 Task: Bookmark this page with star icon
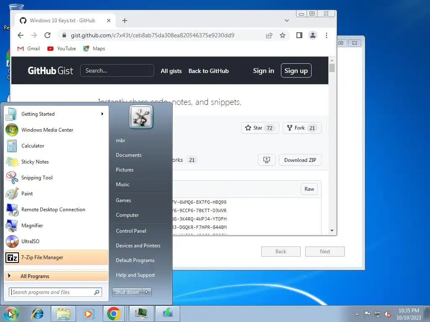click(x=283, y=35)
